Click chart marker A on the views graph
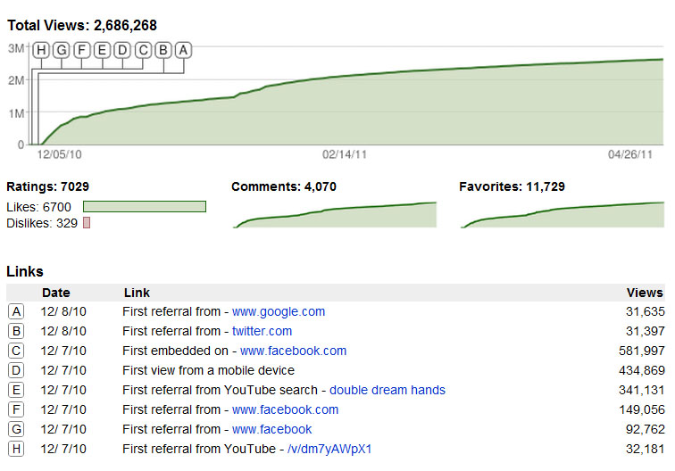This screenshot has height=471, width=675. pyautogui.click(x=183, y=50)
